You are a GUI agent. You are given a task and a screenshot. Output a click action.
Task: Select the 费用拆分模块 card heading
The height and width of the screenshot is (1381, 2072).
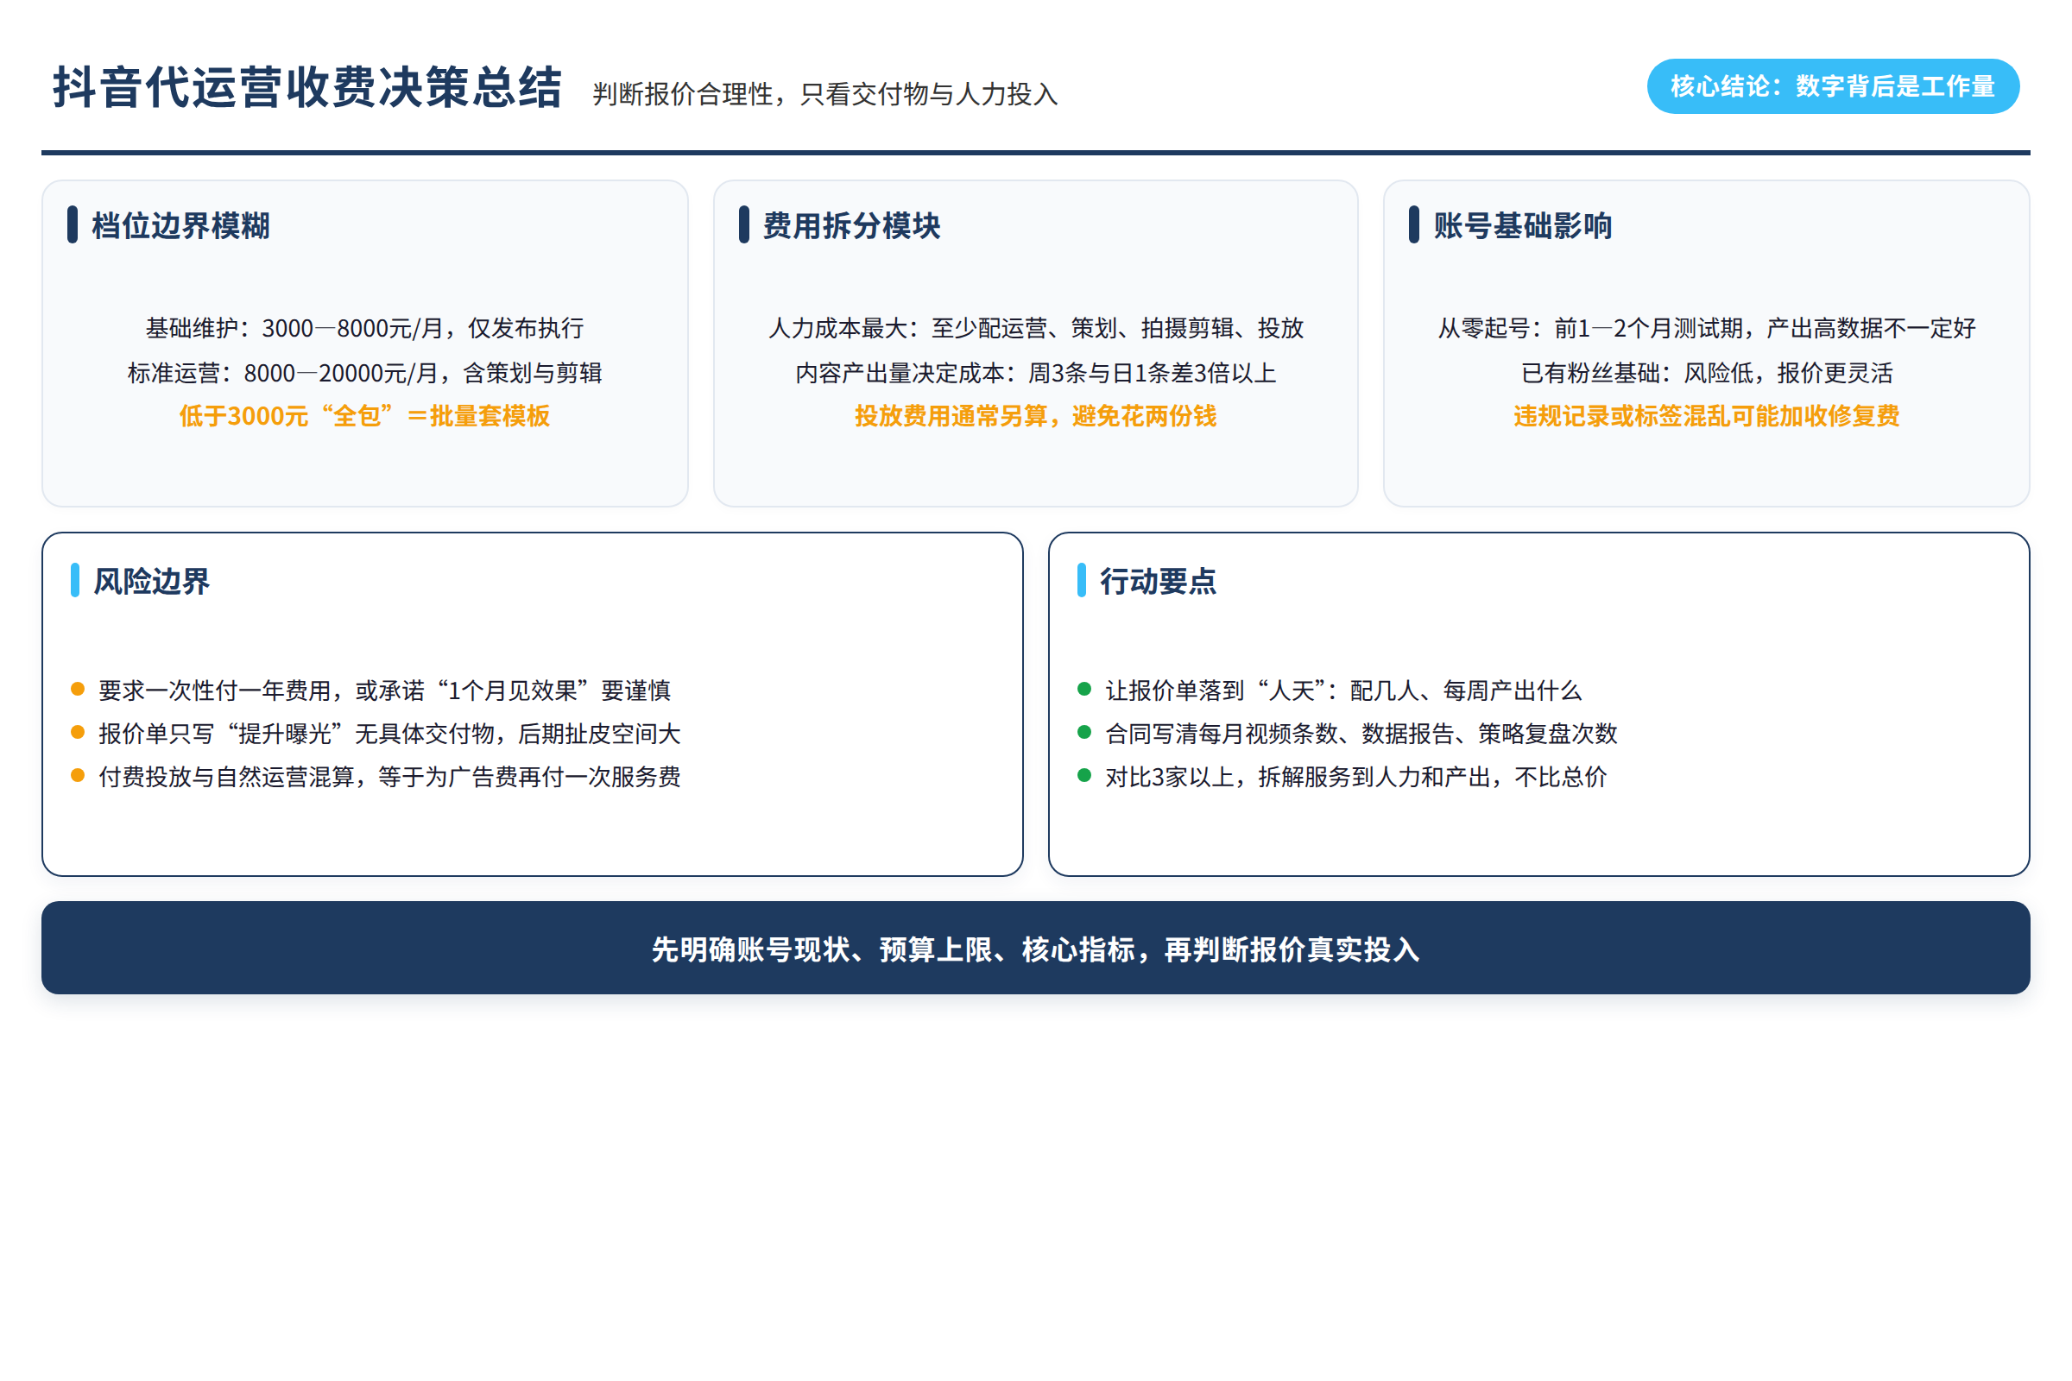[852, 225]
